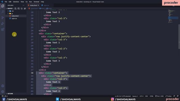Click "row justify-content-center" on line 26
This screenshot has height=101, width=180.
(72, 36)
